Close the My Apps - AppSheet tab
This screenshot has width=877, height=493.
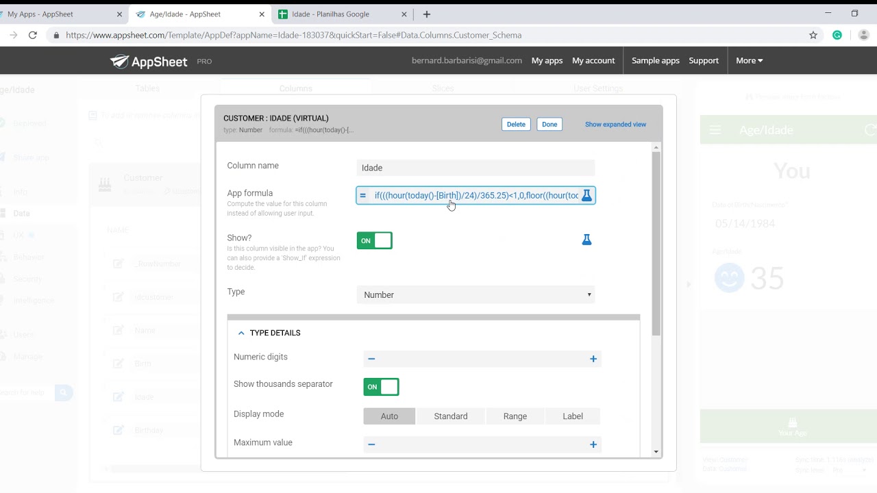pyautogui.click(x=119, y=14)
